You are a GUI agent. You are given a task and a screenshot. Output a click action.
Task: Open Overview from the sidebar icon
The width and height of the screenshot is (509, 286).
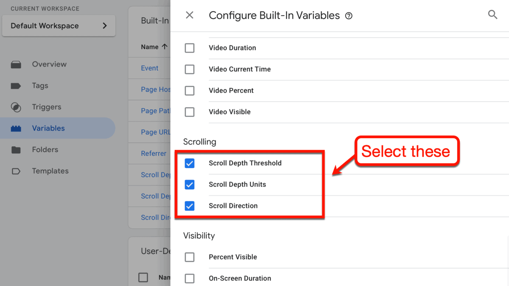16,64
